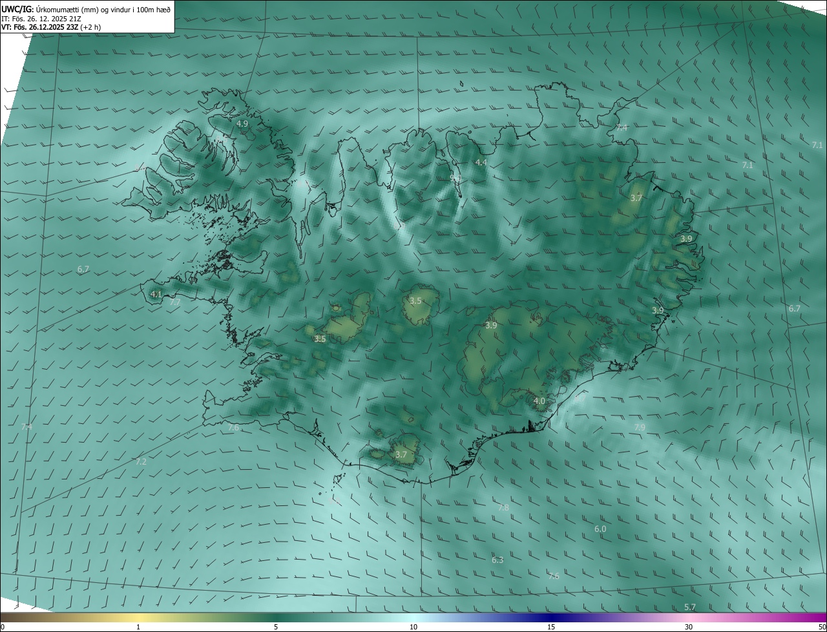Click the 7.8 value label on the map
Screen dimensions: 827x632
[x=503, y=508]
